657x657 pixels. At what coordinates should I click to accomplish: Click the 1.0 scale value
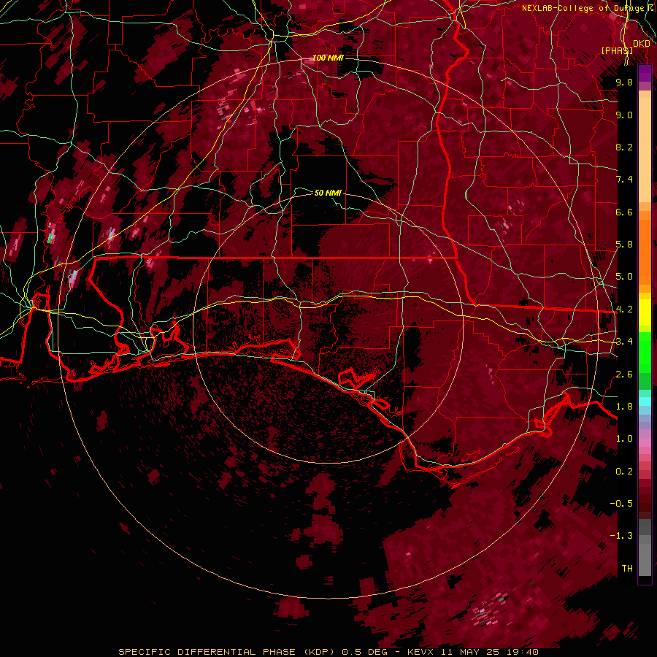[624, 439]
